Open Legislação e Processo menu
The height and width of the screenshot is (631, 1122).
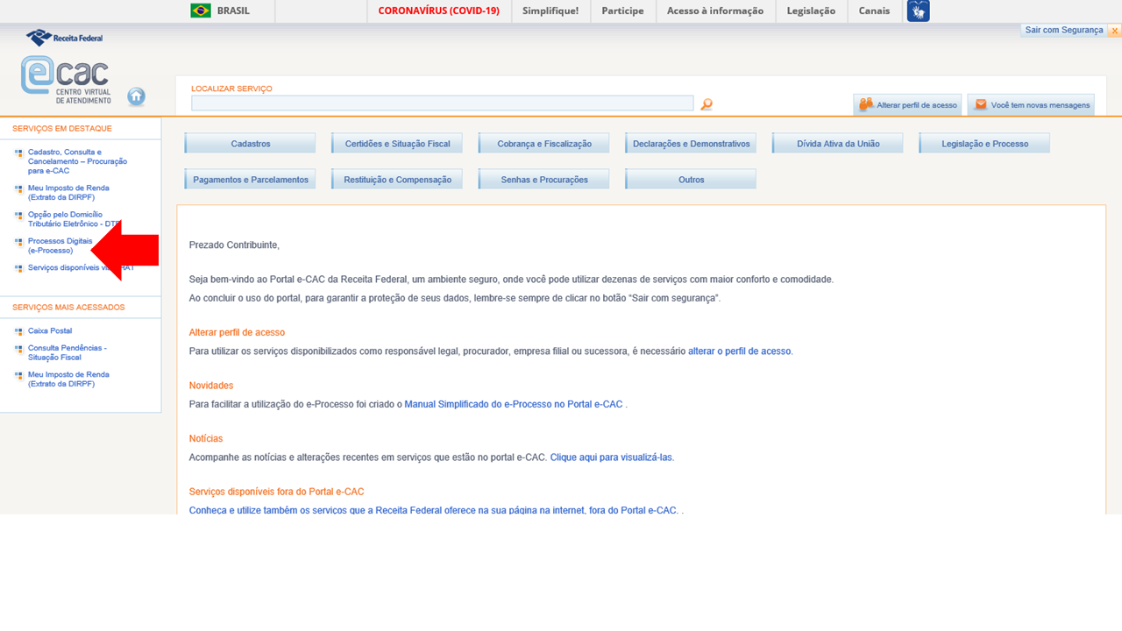[x=985, y=144]
